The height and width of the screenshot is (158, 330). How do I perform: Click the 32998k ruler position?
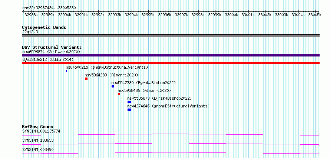click(198, 15)
